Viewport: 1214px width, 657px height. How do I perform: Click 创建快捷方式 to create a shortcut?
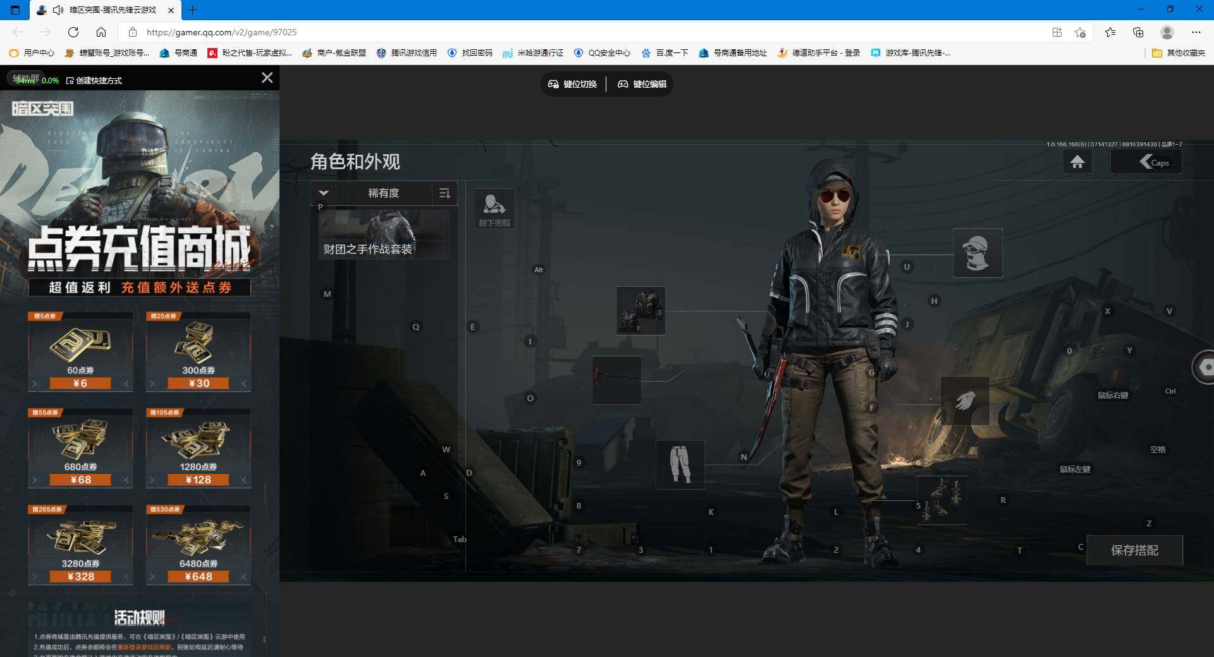tap(94, 81)
